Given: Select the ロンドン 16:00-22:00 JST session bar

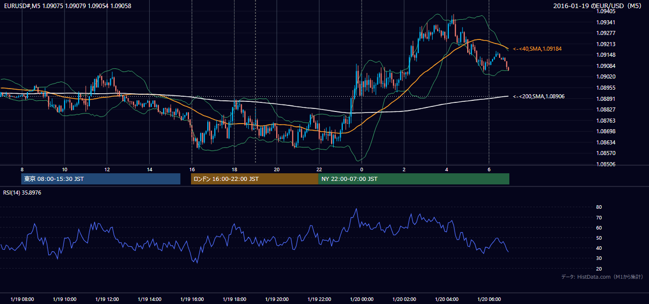Looking at the screenshot, I should 254,179.
